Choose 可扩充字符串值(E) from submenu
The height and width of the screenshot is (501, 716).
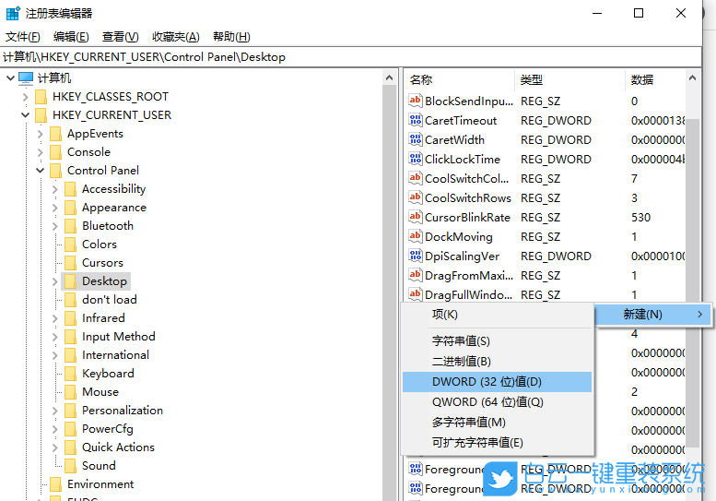pyautogui.click(x=497, y=443)
